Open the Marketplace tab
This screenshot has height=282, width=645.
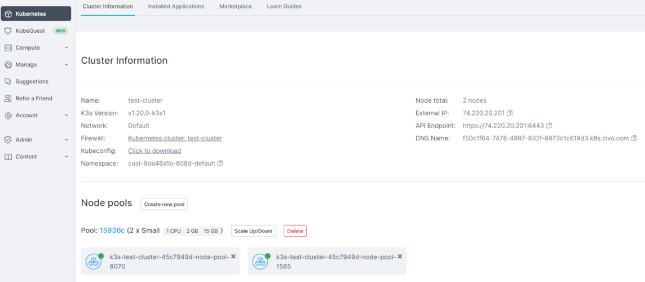point(236,7)
